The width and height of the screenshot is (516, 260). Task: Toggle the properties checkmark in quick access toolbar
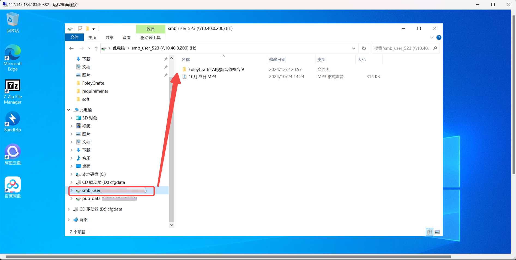tap(80, 29)
